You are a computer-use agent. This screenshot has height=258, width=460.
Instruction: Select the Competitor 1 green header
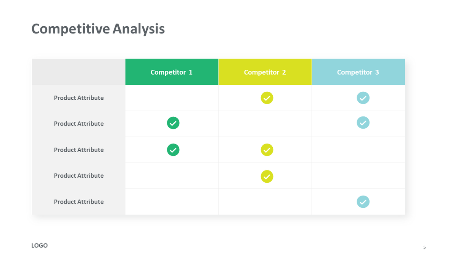pos(172,72)
